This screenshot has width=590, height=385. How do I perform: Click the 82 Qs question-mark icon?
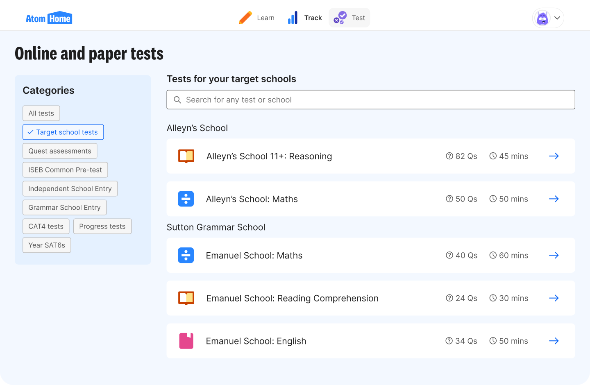[449, 156]
